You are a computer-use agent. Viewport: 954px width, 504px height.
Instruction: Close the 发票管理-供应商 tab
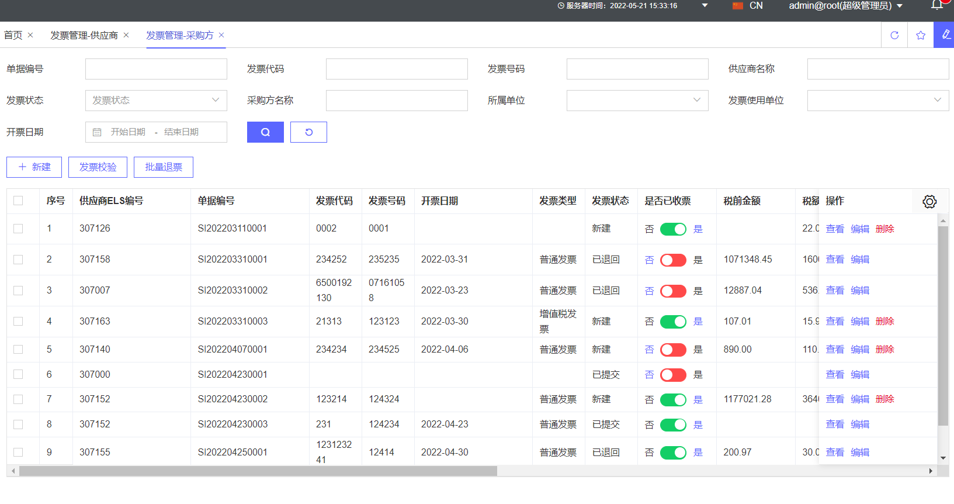126,35
